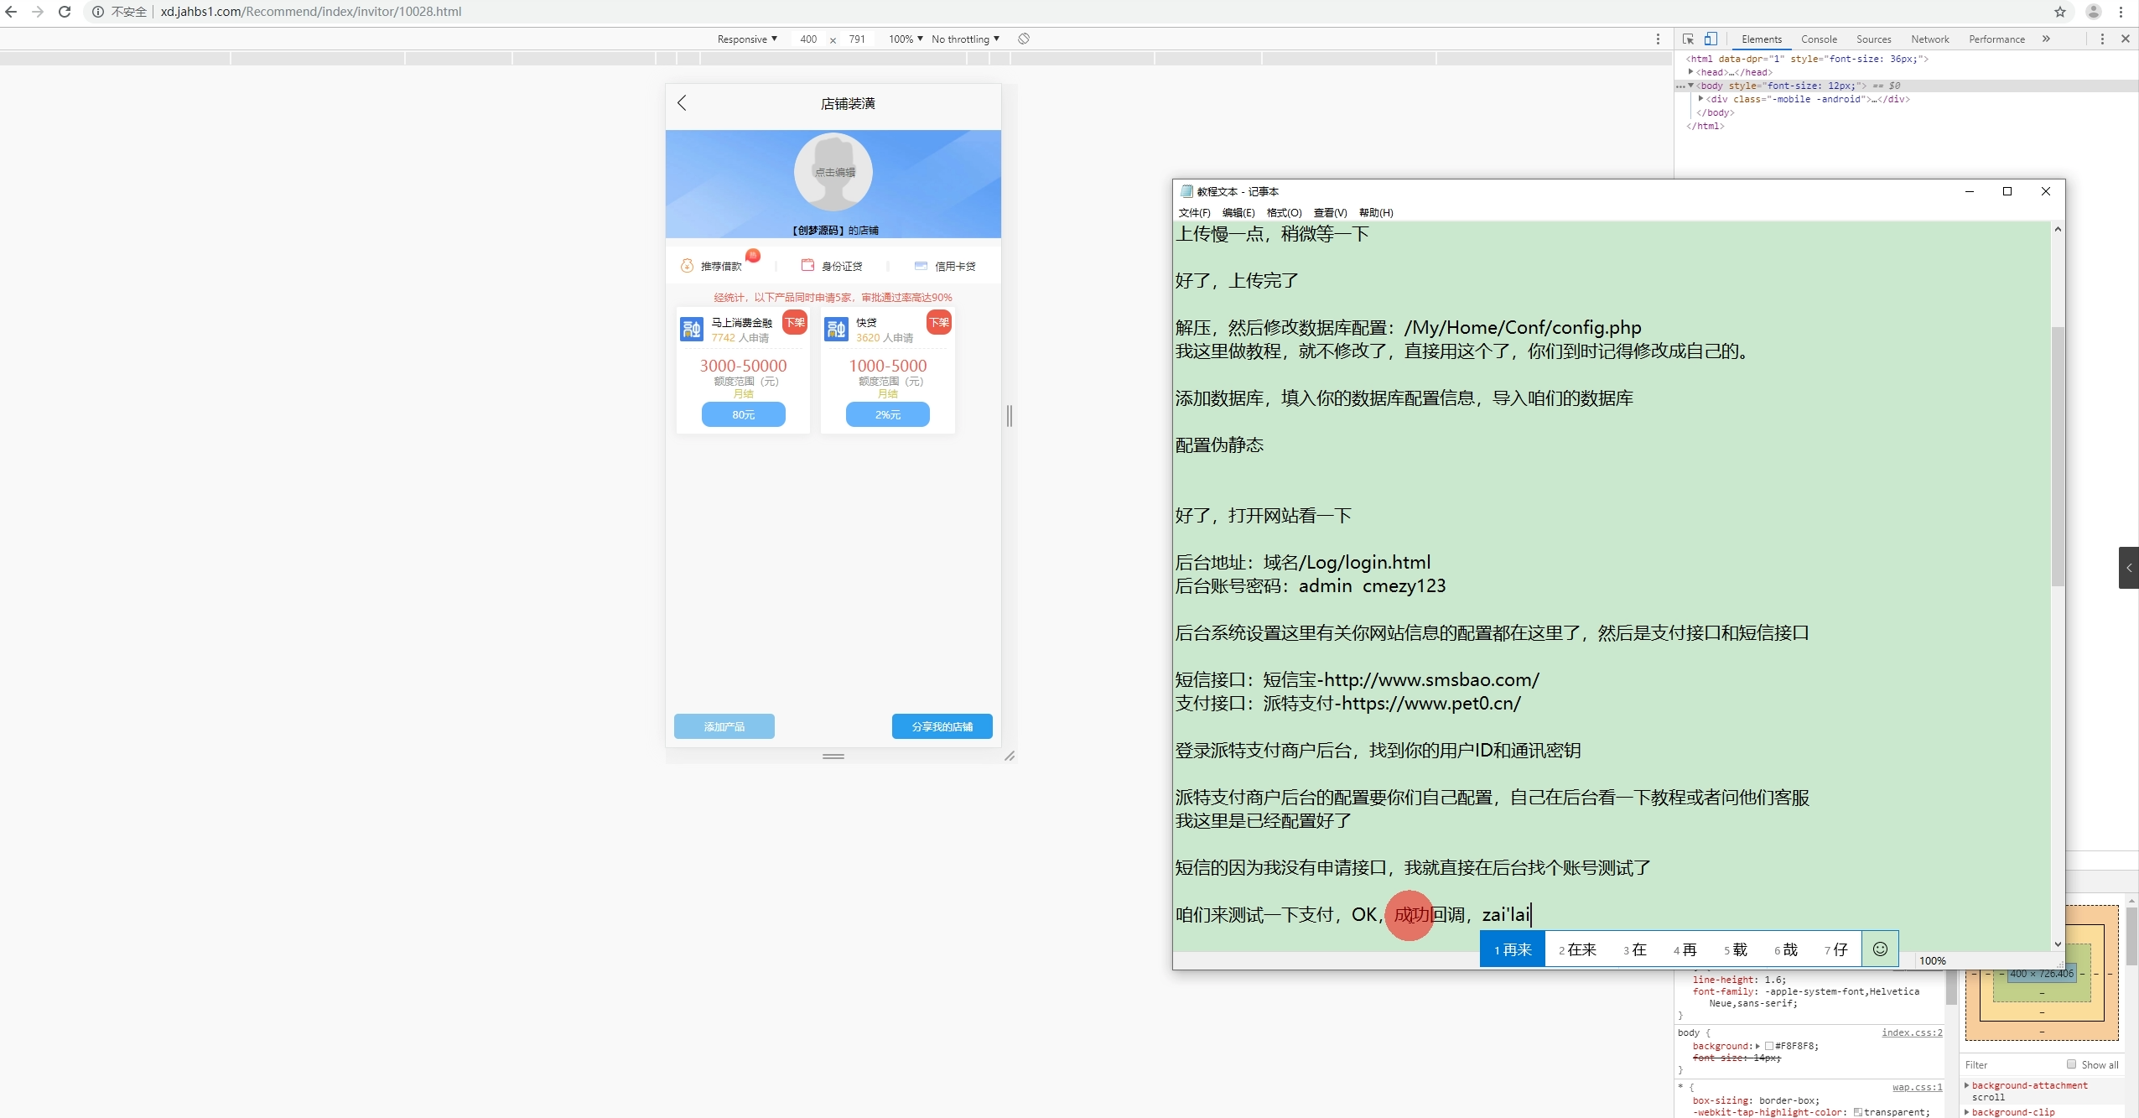Click the 推荐借款 money bag icon
This screenshot has width=2139, height=1118.
pos(687,266)
